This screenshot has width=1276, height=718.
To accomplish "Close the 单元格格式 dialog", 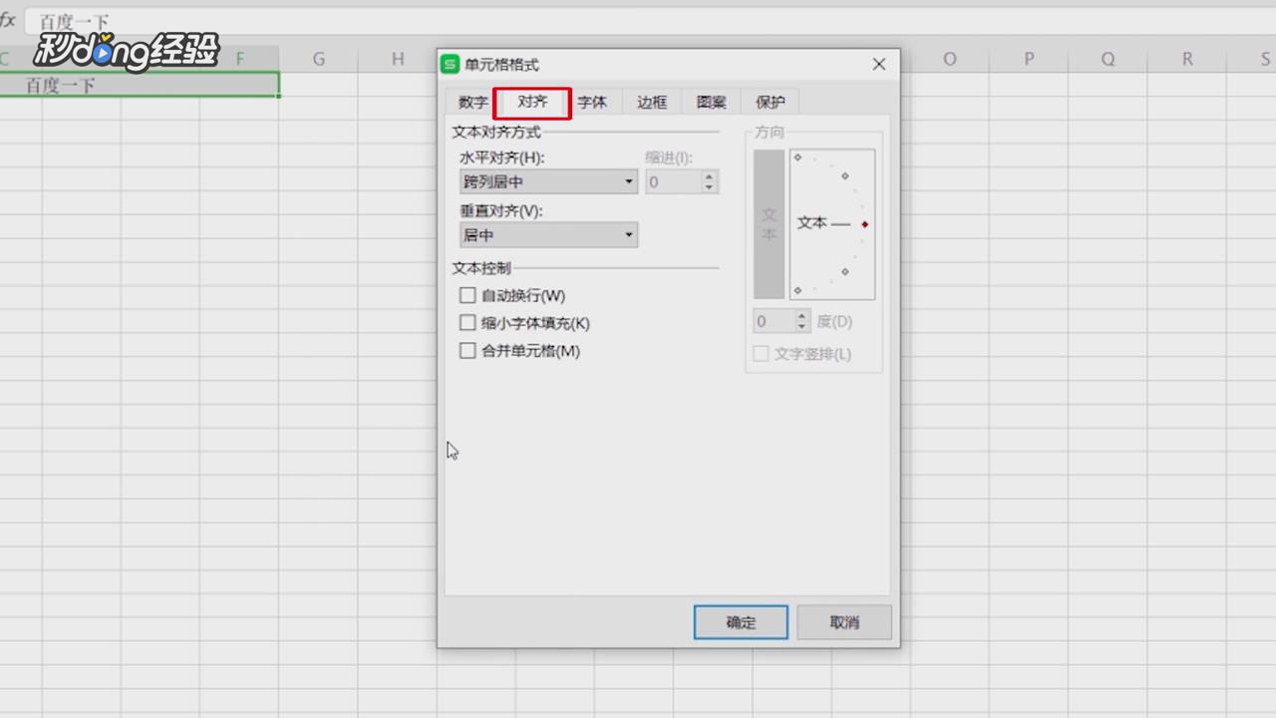I will pos(879,65).
